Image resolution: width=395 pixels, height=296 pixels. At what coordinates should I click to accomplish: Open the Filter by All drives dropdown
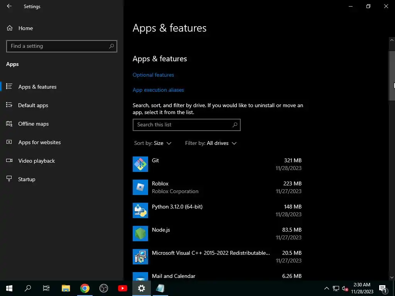pos(211,143)
